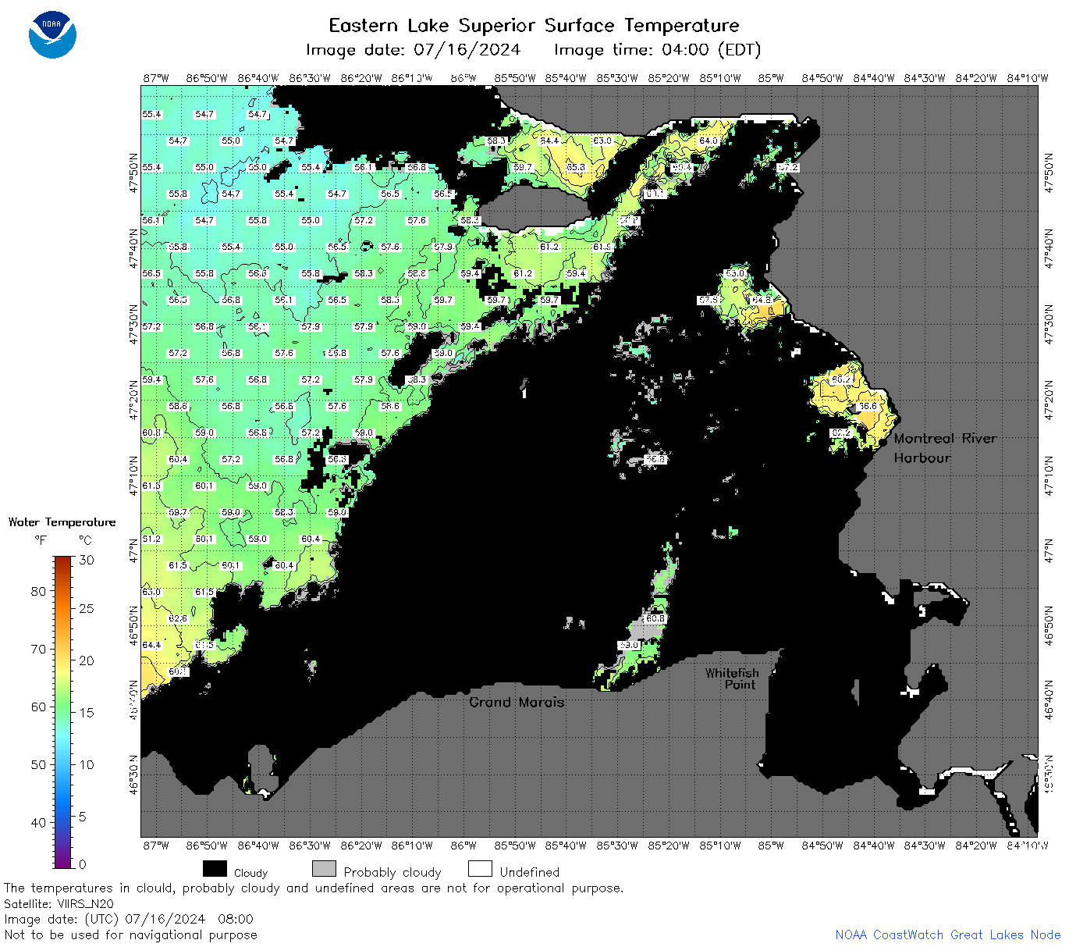Click the Image date (UTC) footer line
The width and height of the screenshot is (1069, 947).
(x=129, y=919)
